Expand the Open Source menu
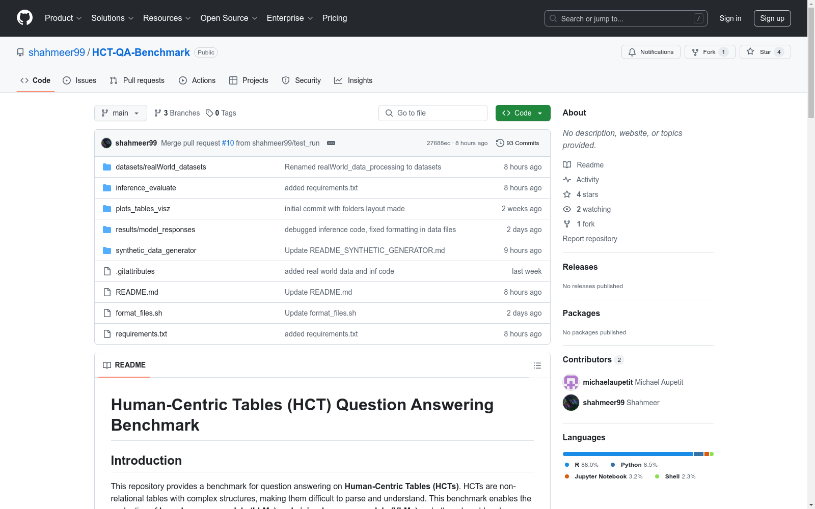 (229, 18)
